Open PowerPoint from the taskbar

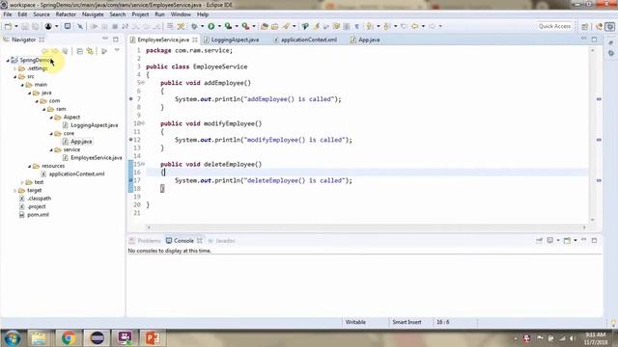pyautogui.click(x=153, y=338)
